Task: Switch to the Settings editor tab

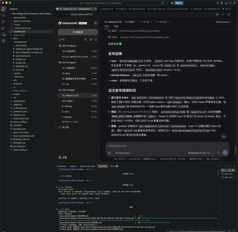Action: pos(196,9)
